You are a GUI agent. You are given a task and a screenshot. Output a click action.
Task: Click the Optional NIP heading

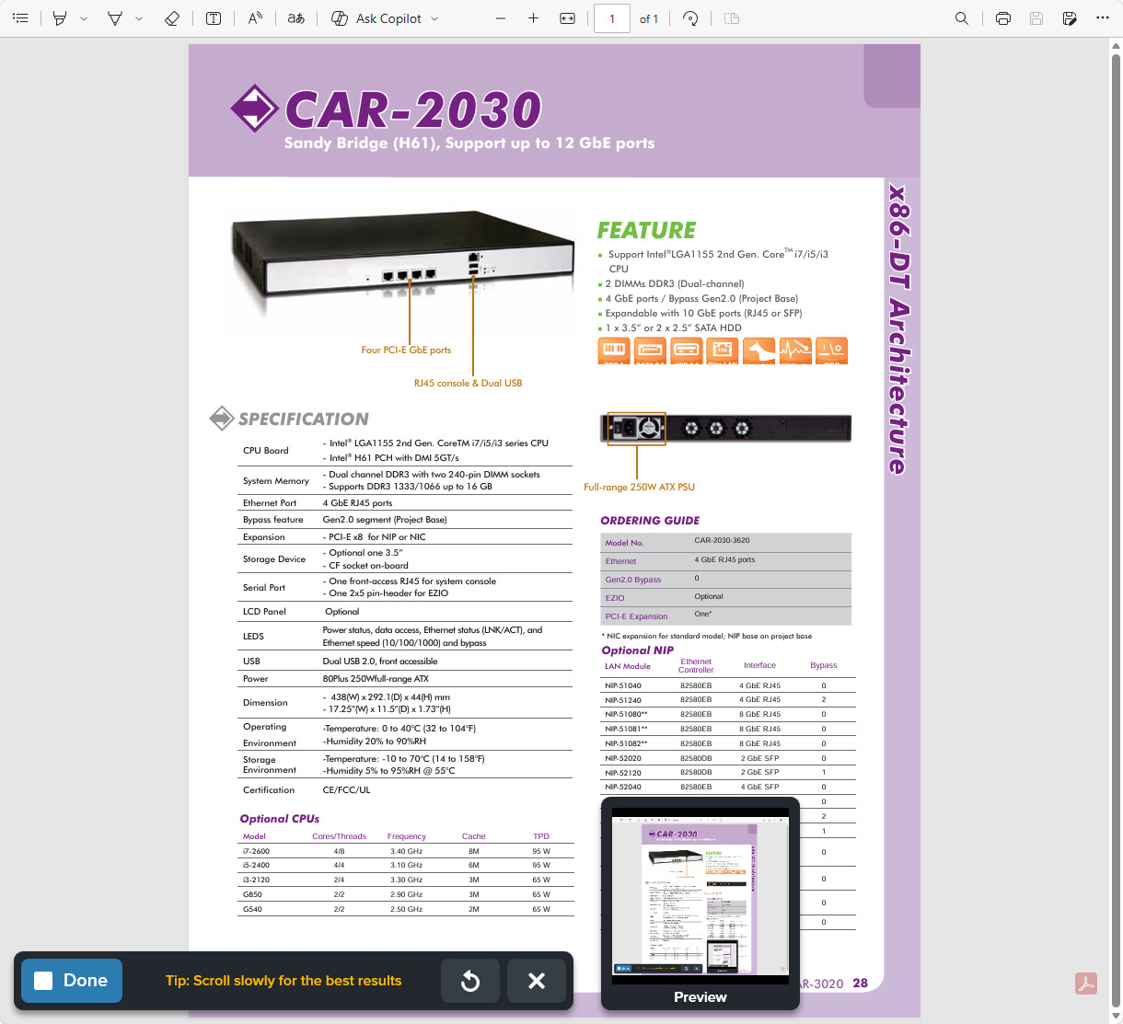638,650
